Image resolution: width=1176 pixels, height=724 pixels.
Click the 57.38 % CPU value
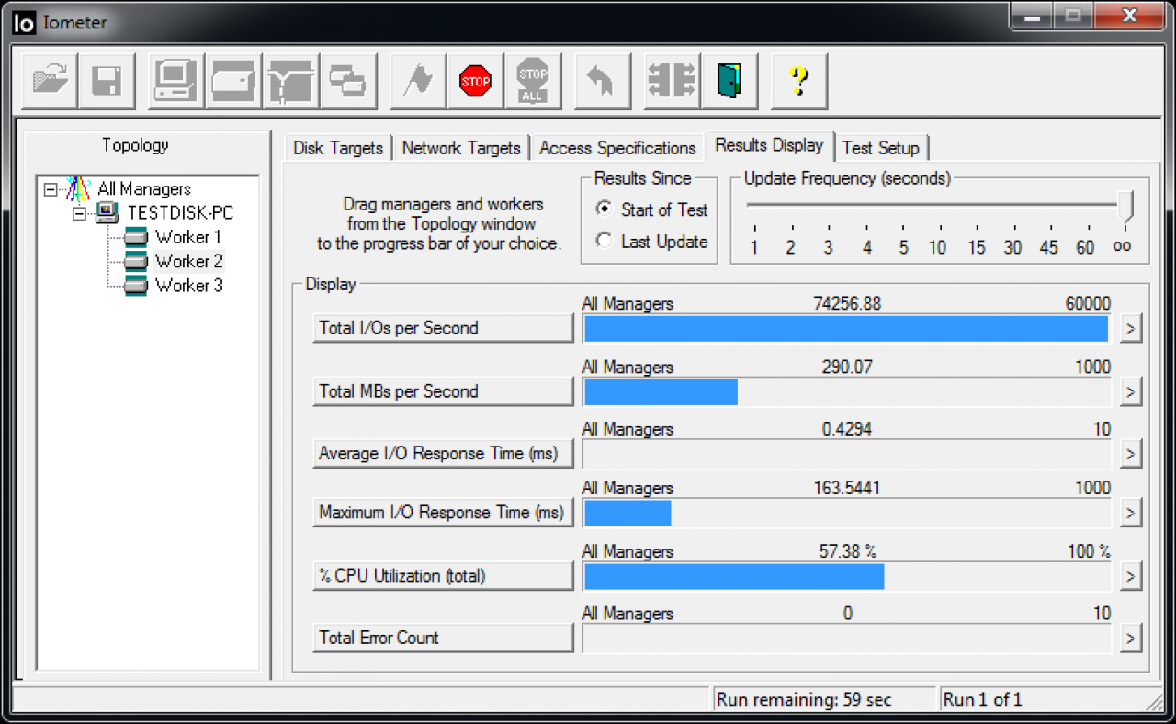(x=847, y=551)
